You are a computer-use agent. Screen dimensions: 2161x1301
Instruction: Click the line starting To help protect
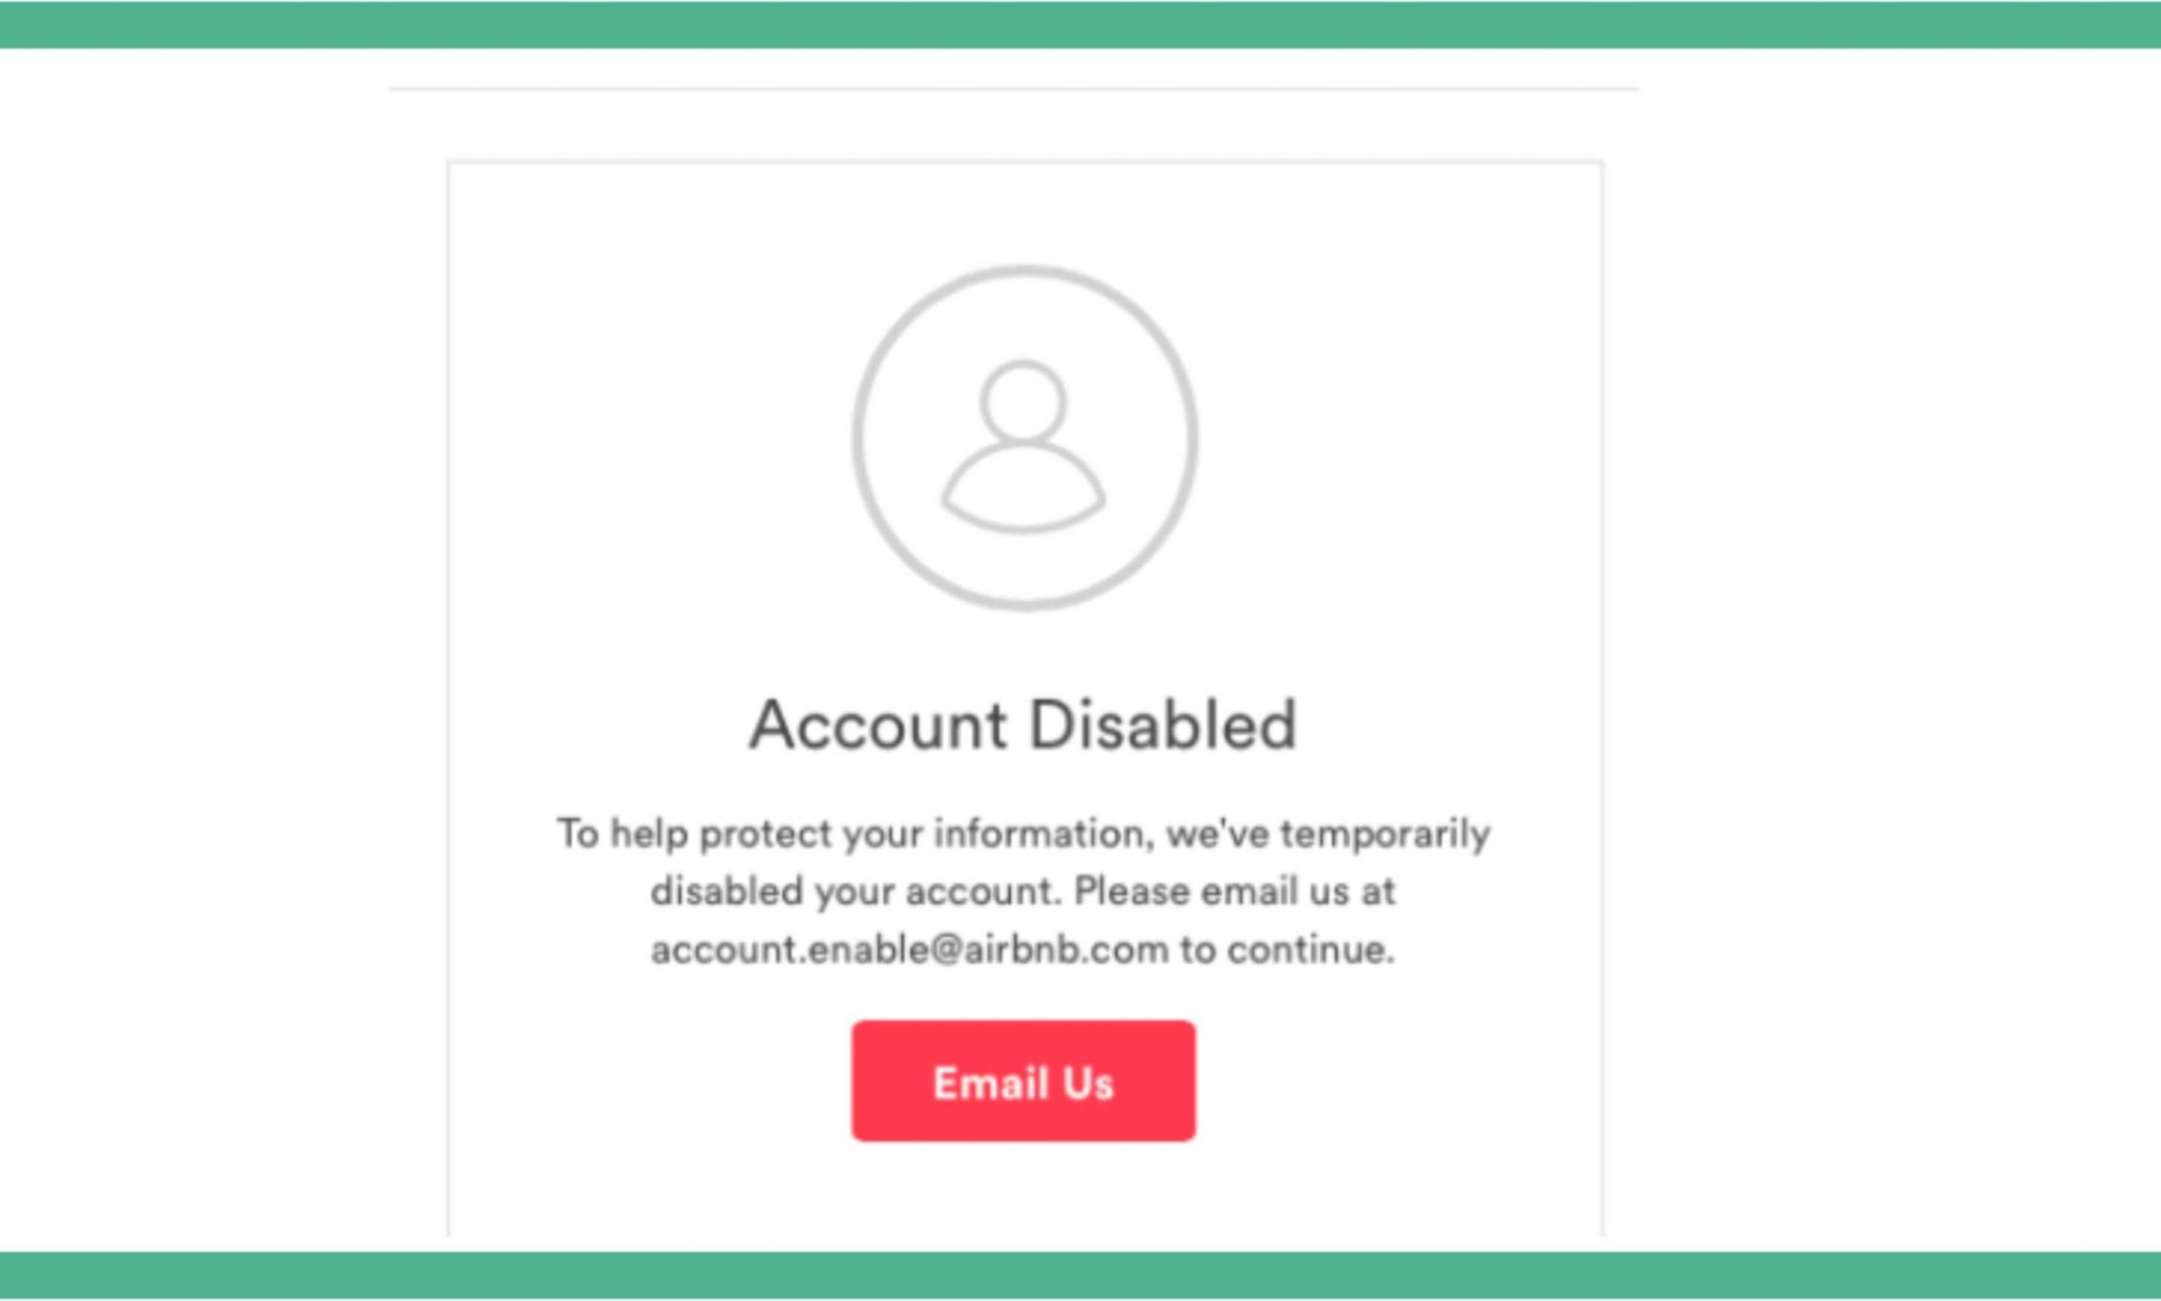(1023, 834)
